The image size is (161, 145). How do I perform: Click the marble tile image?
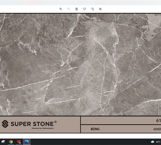pos(80,64)
